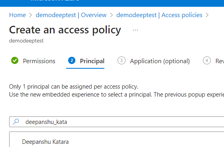Navigate to the Home breadcrumb link
The width and height of the screenshot is (224, 147).
pyautogui.click(x=18, y=15)
